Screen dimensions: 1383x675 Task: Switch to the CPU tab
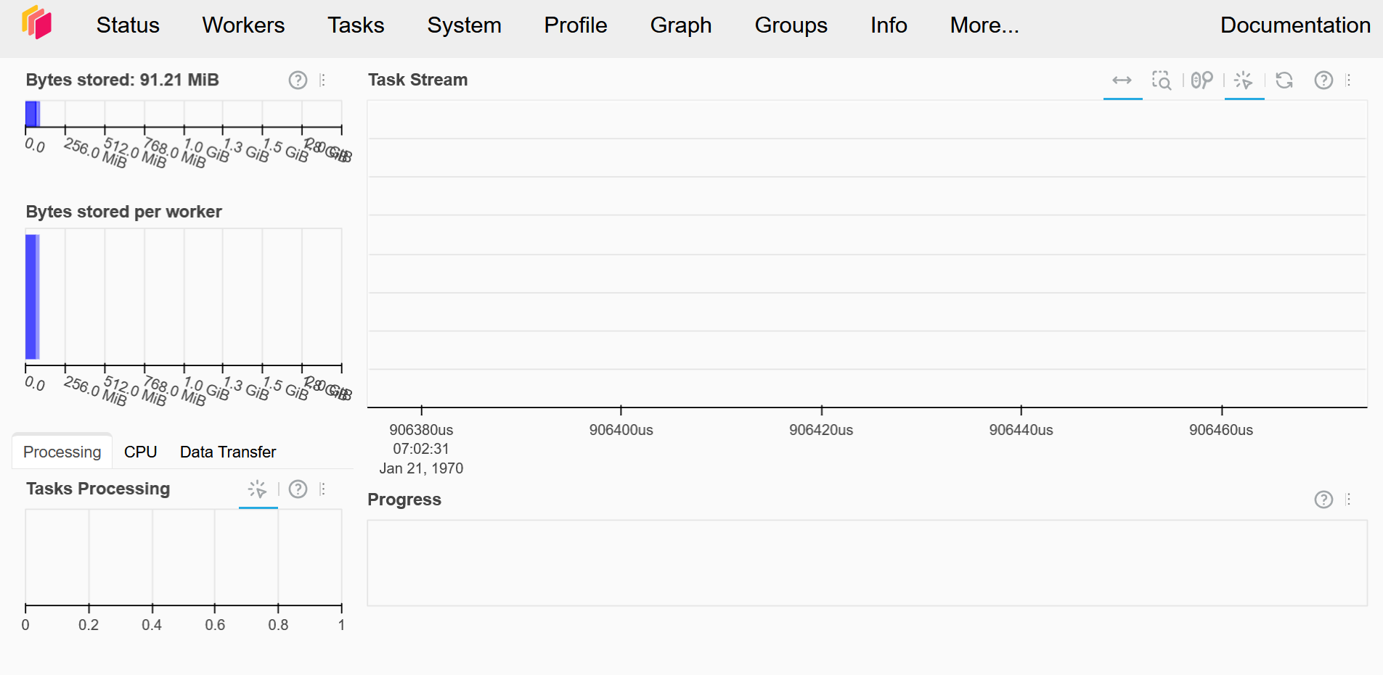140,451
